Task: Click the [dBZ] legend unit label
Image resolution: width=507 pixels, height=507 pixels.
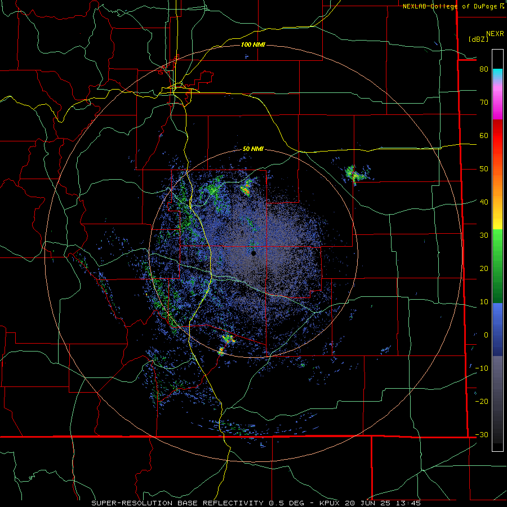Action: tap(478, 39)
